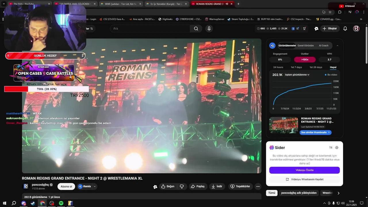Like the video with Beğen
This screenshot has width=368, height=207.
[x=168, y=186]
